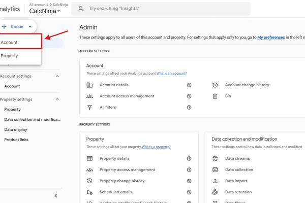Open the Property change history setting

click(x=122, y=181)
